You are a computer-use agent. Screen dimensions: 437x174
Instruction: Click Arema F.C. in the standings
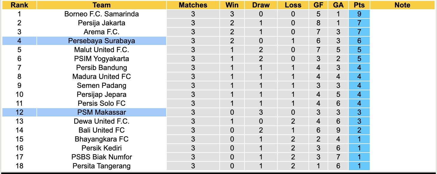tap(102, 32)
